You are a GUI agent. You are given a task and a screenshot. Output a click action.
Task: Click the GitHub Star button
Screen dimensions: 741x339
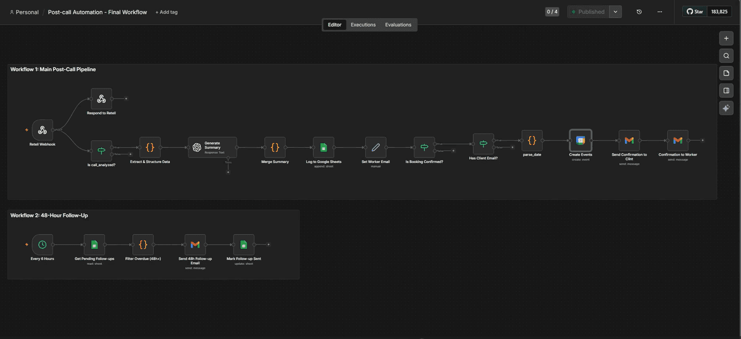click(x=695, y=12)
